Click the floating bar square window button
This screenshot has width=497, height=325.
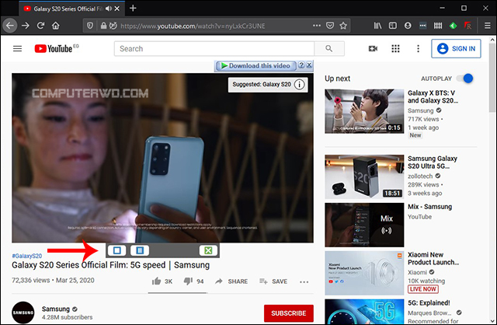click(117, 250)
